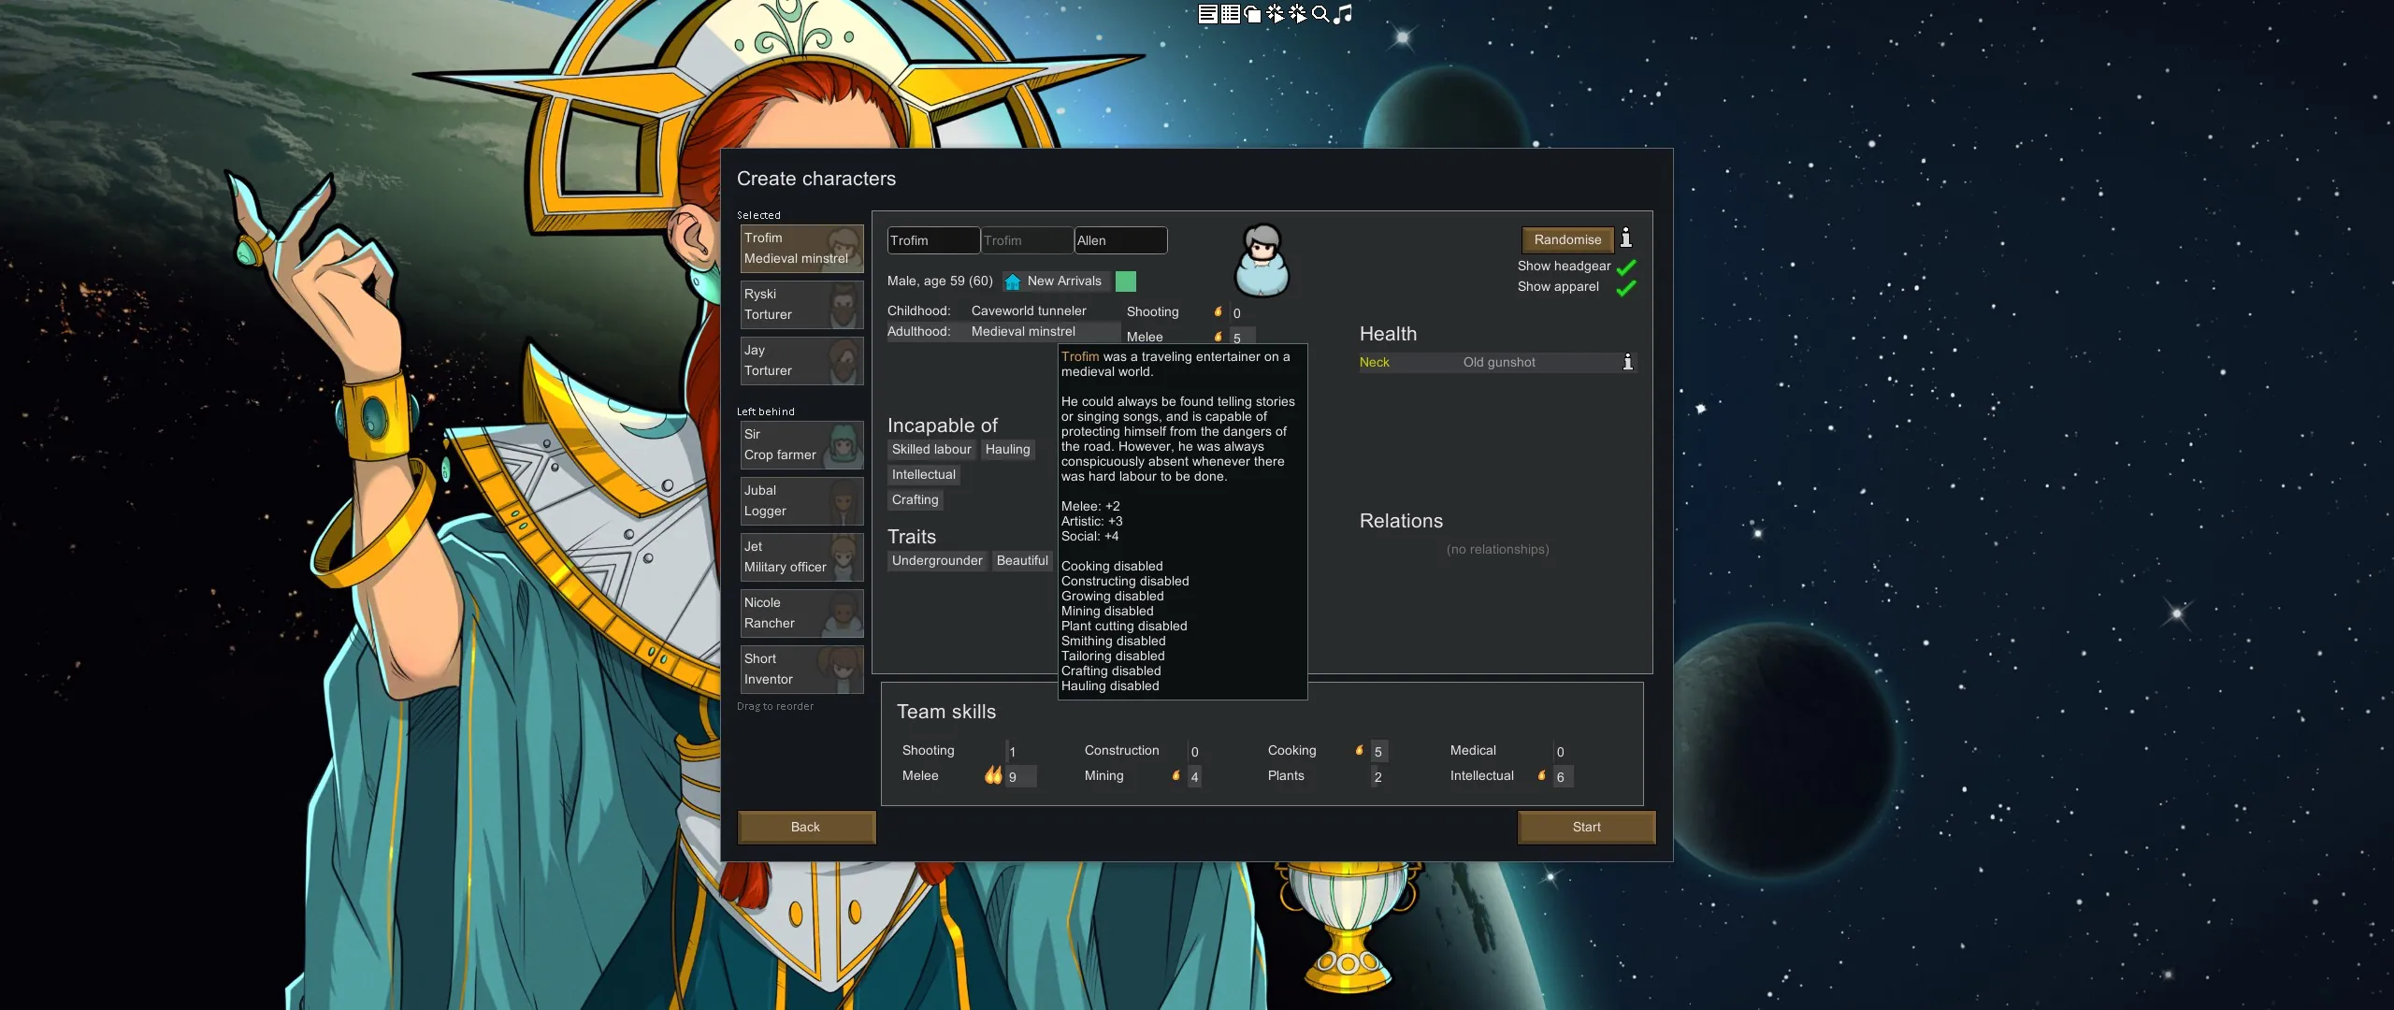This screenshot has width=2394, height=1010.
Task: Click the bulleted list icon in top toolbar
Action: tap(1230, 13)
